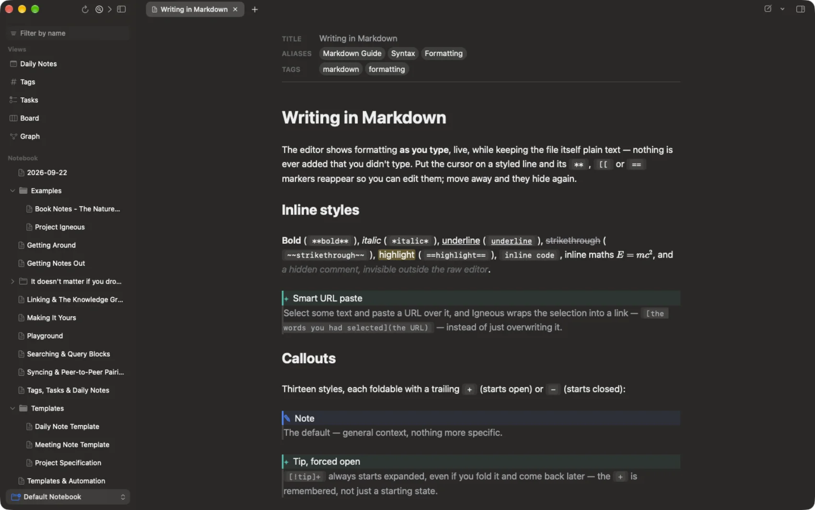Click the forward navigation arrow

tap(109, 9)
